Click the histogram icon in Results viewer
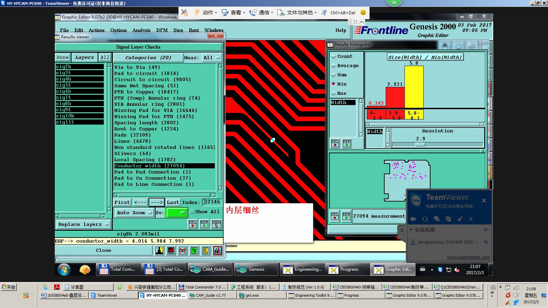The image size is (548, 308). pyautogui.click(x=217, y=251)
